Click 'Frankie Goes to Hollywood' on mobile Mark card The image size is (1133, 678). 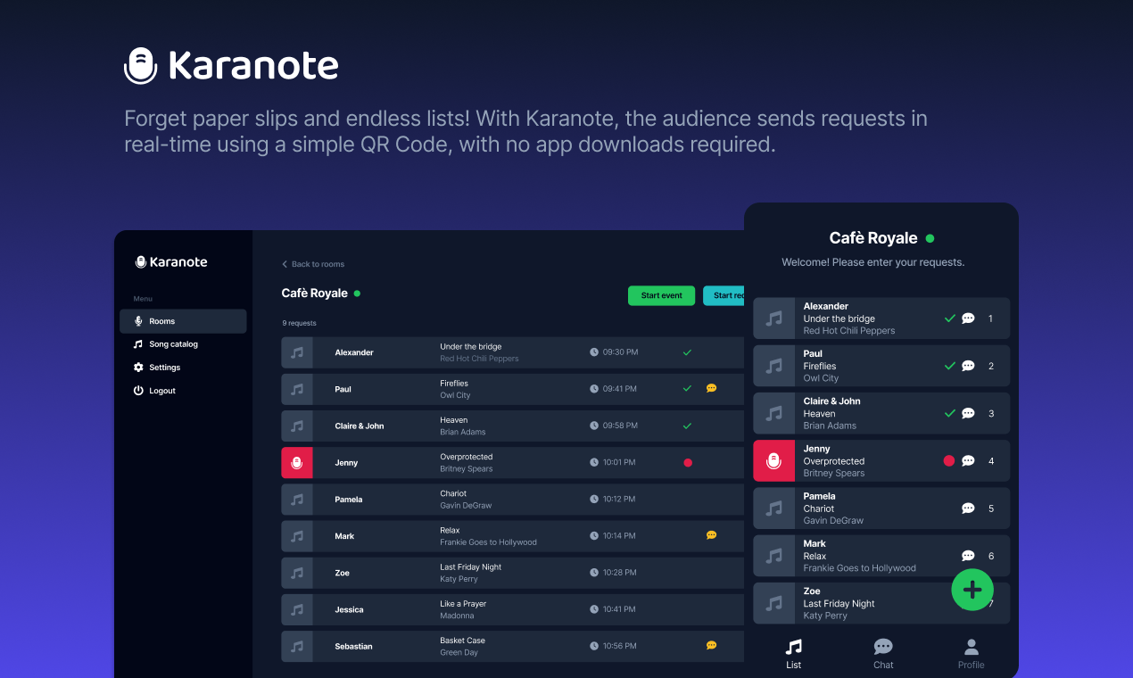pos(859,568)
